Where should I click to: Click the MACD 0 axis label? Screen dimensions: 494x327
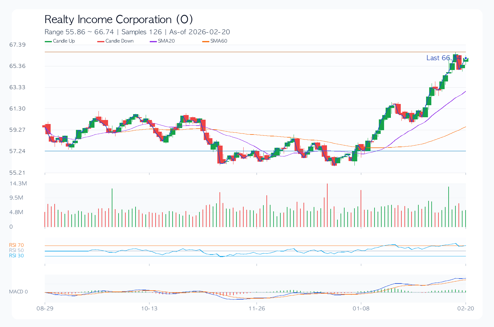[x=18, y=292]
